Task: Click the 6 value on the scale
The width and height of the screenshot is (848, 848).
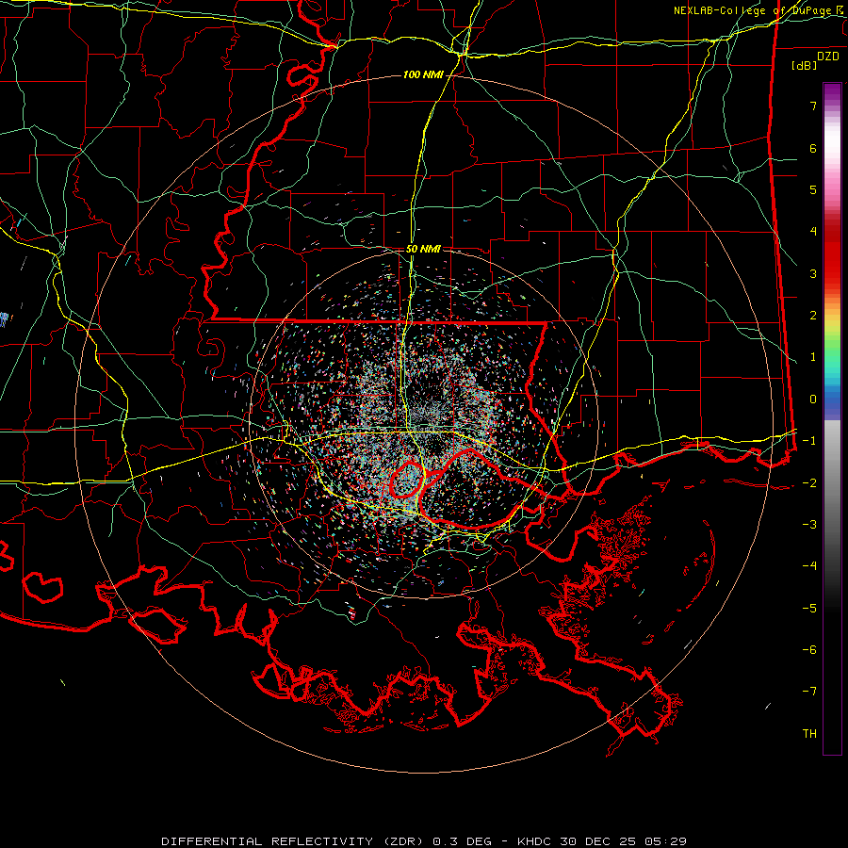Action: coord(813,148)
